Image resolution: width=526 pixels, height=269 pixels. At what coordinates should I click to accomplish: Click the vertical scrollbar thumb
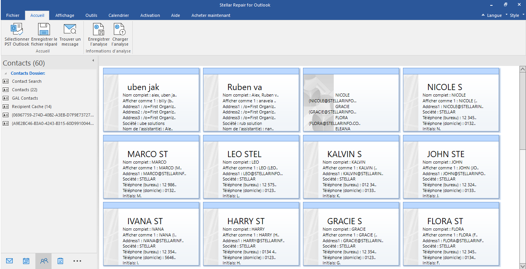[523, 111]
